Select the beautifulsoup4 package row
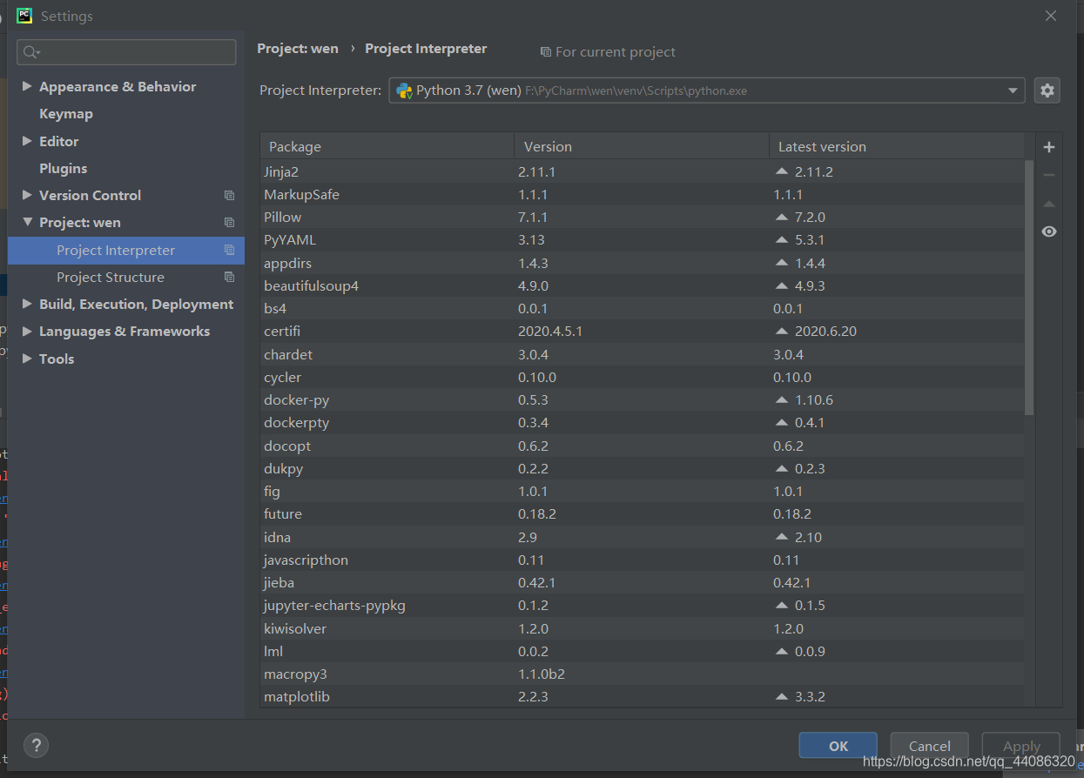 coord(643,285)
